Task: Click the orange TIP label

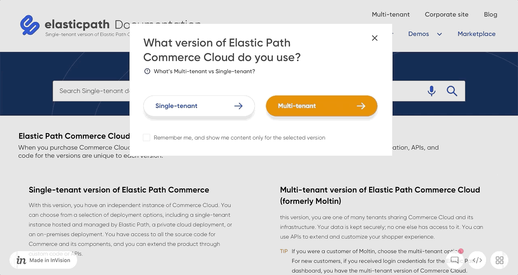Action: coord(284,251)
